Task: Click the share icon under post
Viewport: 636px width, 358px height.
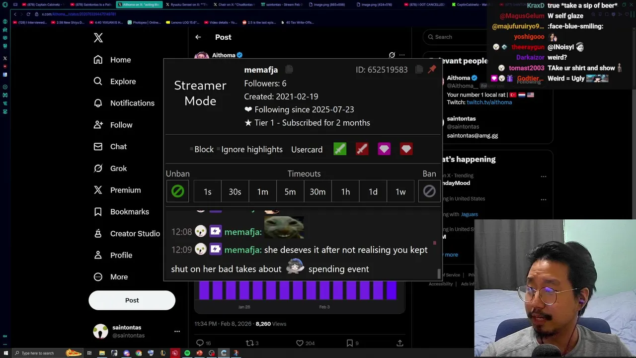Action: point(399,343)
